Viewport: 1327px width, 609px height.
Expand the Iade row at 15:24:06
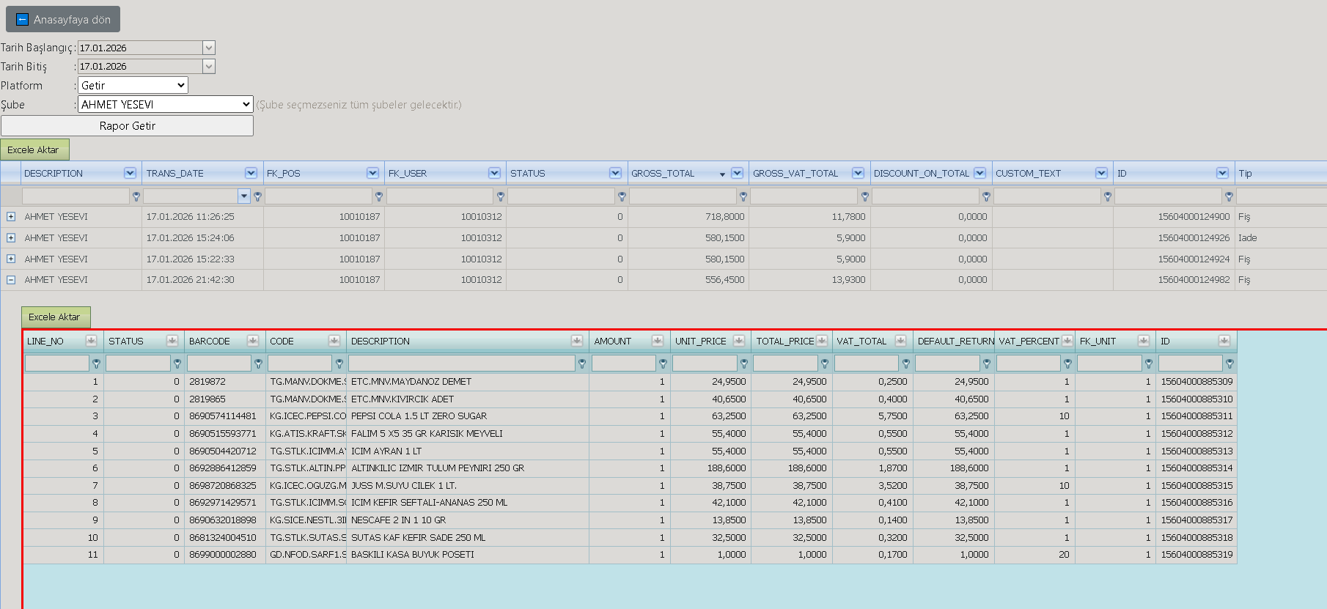[11, 238]
